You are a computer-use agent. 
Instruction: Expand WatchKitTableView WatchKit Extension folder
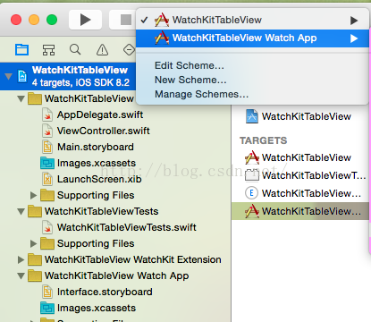(21, 259)
